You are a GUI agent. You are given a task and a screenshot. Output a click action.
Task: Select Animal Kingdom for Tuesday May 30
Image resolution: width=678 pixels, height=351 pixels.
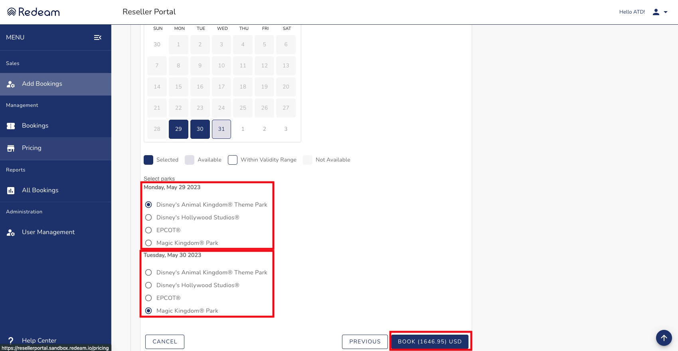coord(148,272)
